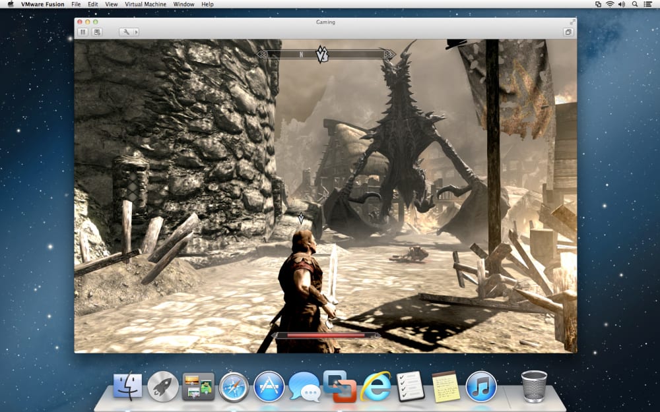The image size is (660, 412).
Task: Open virtual machine settings wrench button
Action: point(126,32)
